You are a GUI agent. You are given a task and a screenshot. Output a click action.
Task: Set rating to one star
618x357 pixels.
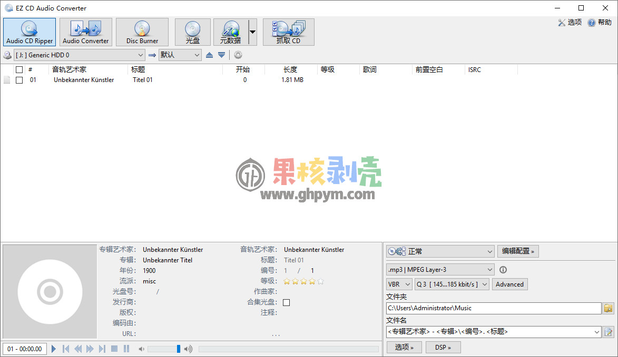coord(287,281)
